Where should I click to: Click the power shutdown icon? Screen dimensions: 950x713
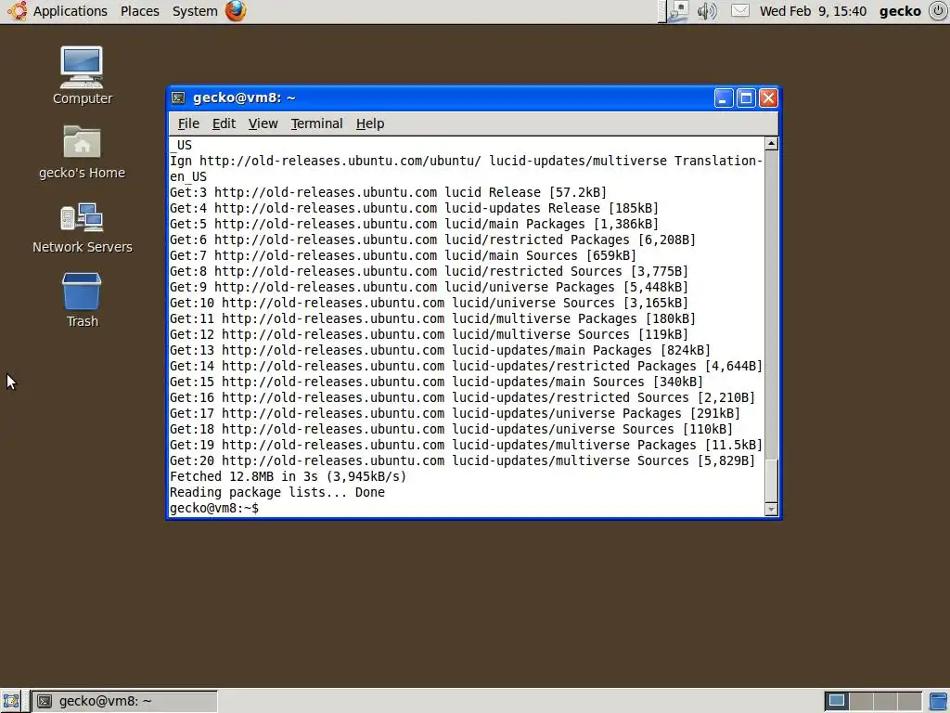point(938,11)
